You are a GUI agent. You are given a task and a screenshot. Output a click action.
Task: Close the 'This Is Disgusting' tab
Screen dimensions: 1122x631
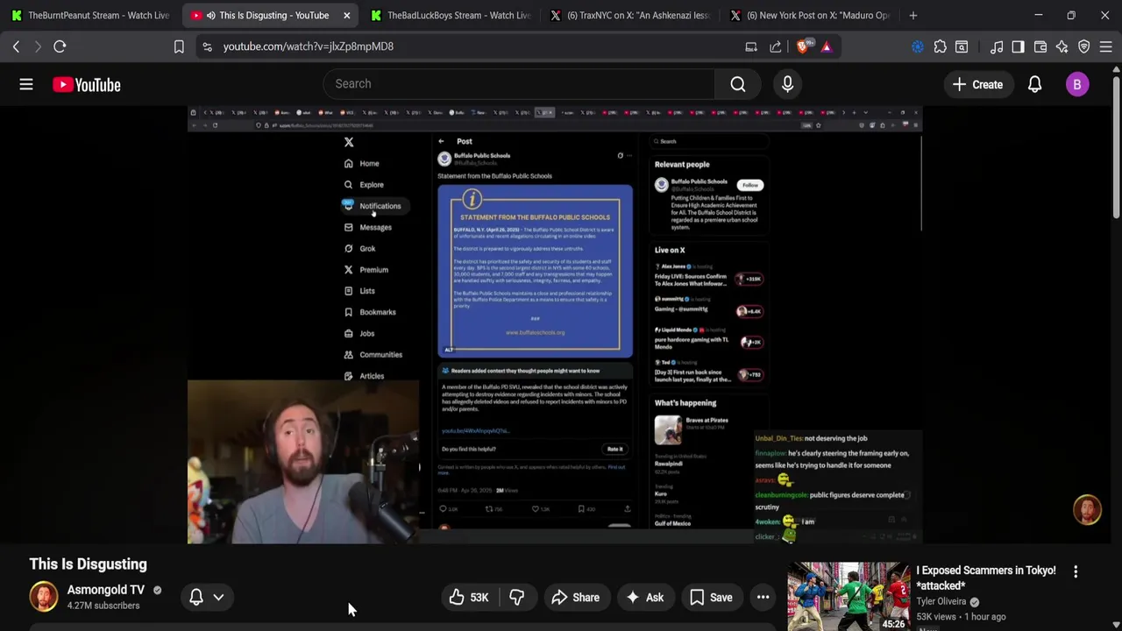tap(347, 15)
